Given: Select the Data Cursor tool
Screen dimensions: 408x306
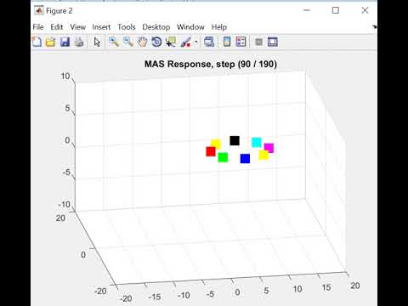Looking at the screenshot, I should [171, 42].
